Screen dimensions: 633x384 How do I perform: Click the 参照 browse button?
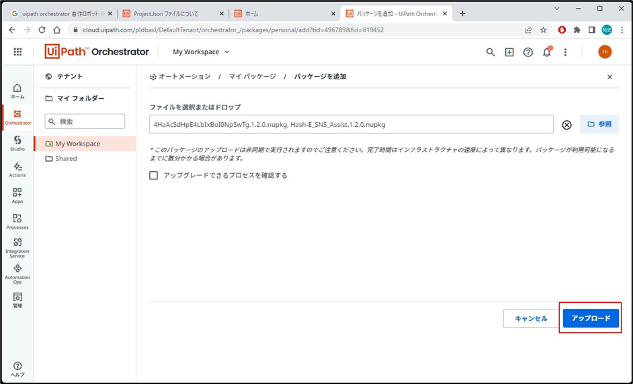(599, 124)
